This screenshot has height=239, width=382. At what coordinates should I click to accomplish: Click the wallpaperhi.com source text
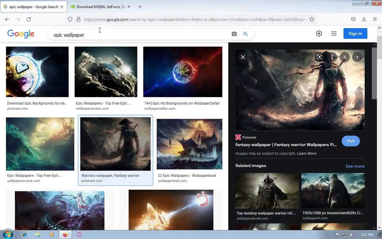pyautogui.click(x=315, y=218)
